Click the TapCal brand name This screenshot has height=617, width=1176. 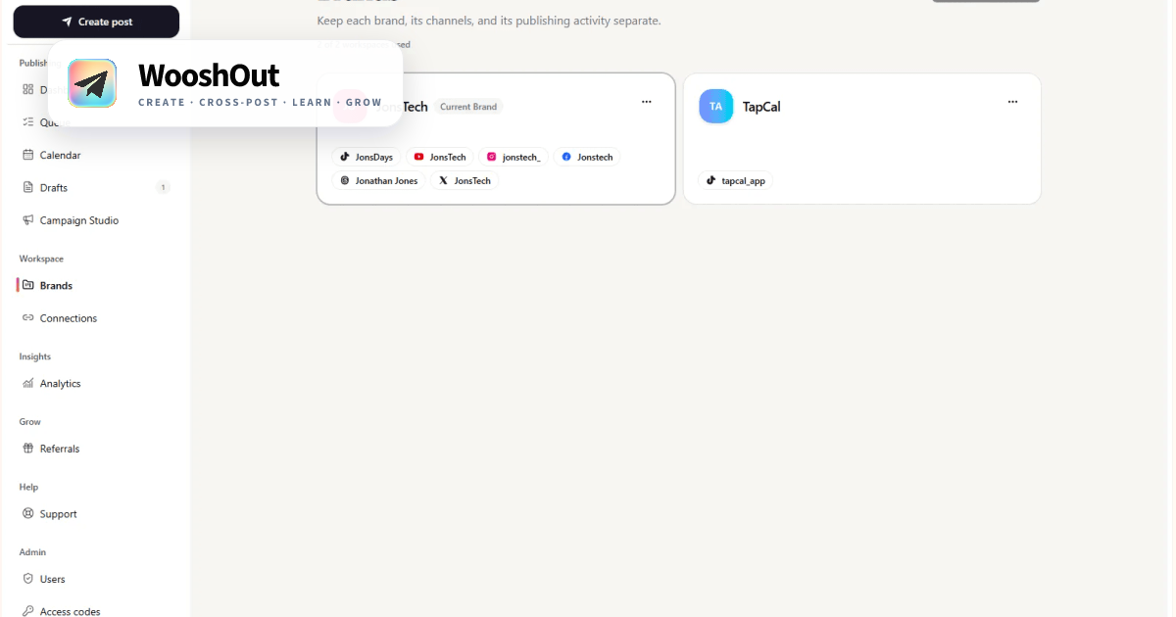pyautogui.click(x=761, y=106)
